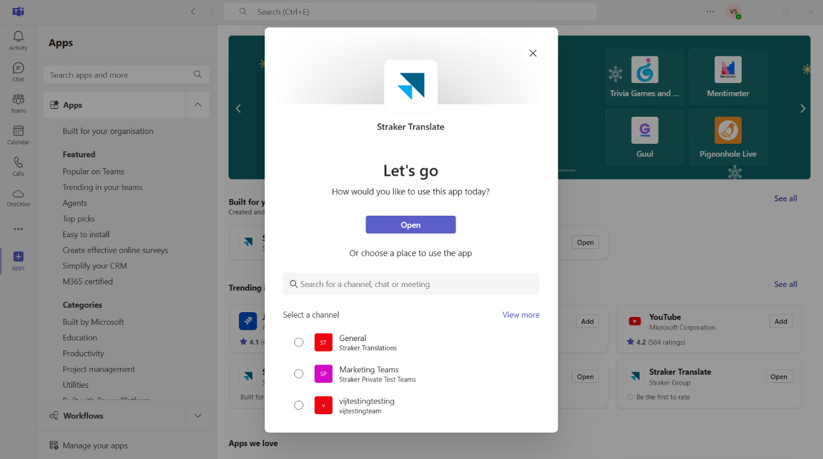Open Built for your organisation category

[x=108, y=131]
